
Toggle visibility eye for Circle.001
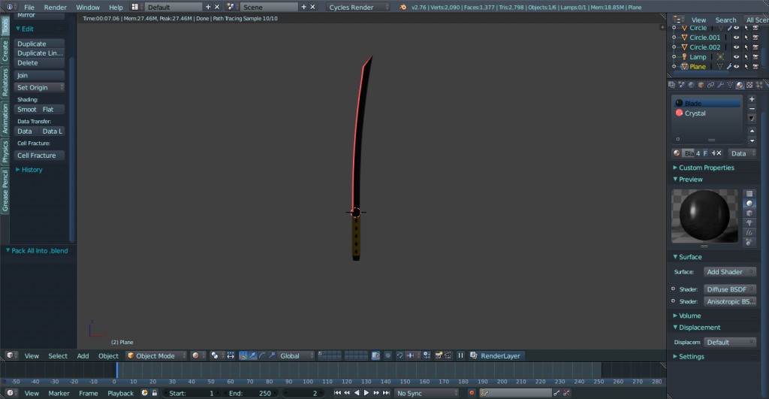click(736, 38)
